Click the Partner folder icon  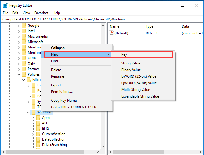tap(24, 69)
